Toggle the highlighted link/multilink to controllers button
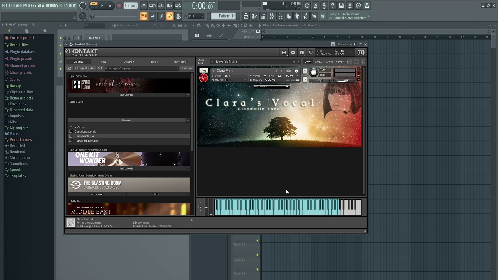The height and width of the screenshot is (280, 498). coord(170,16)
